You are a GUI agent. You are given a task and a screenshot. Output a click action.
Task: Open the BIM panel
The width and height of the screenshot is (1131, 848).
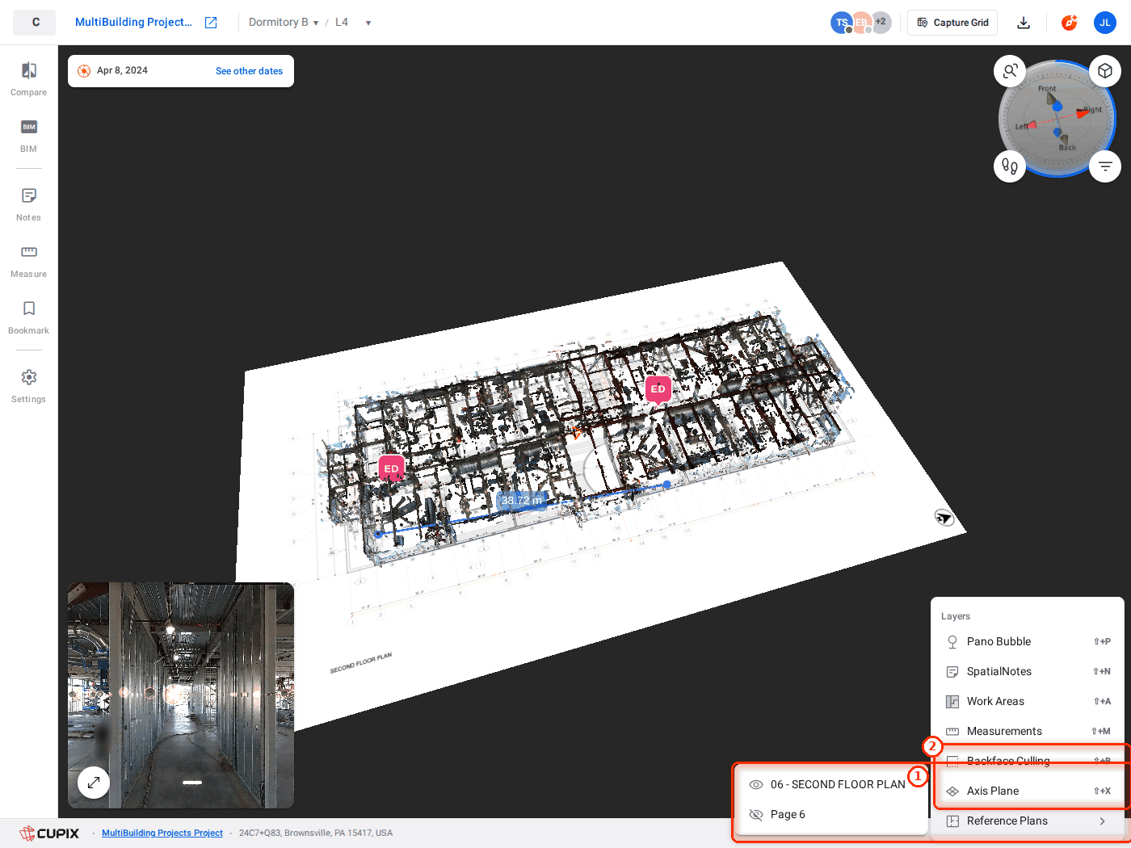tap(29, 136)
